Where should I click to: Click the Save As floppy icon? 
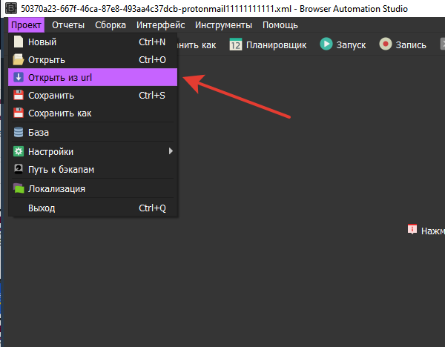19,113
